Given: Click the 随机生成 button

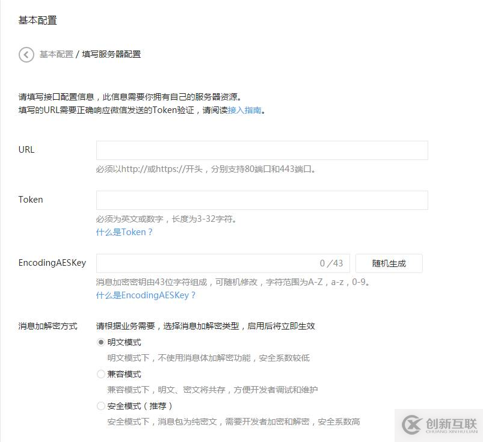Looking at the screenshot, I should point(388,263).
